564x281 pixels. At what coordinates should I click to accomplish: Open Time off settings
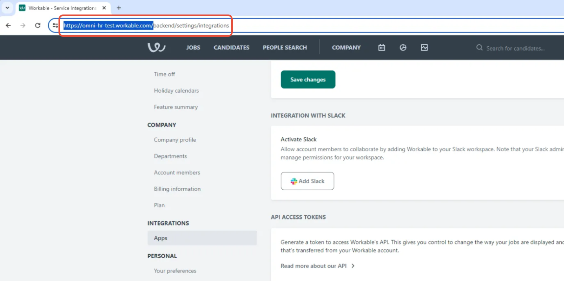(164, 74)
